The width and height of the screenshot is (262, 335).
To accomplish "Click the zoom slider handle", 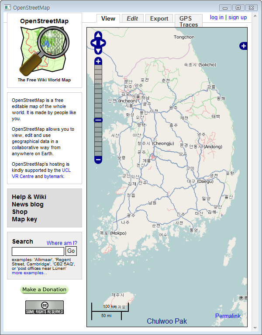I will click(98, 120).
